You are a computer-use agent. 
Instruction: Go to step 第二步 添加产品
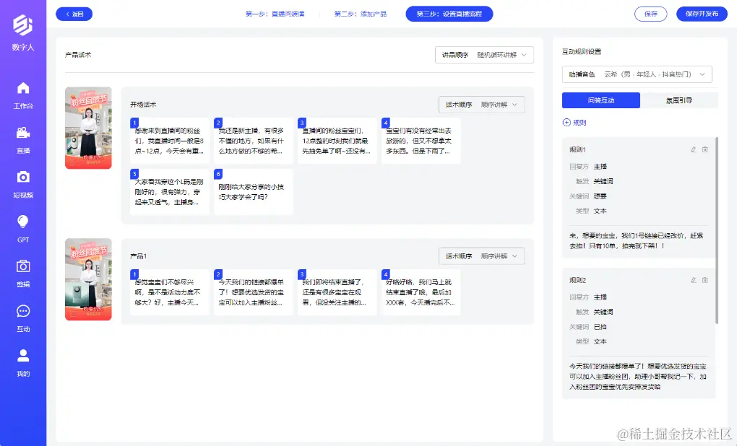click(361, 14)
